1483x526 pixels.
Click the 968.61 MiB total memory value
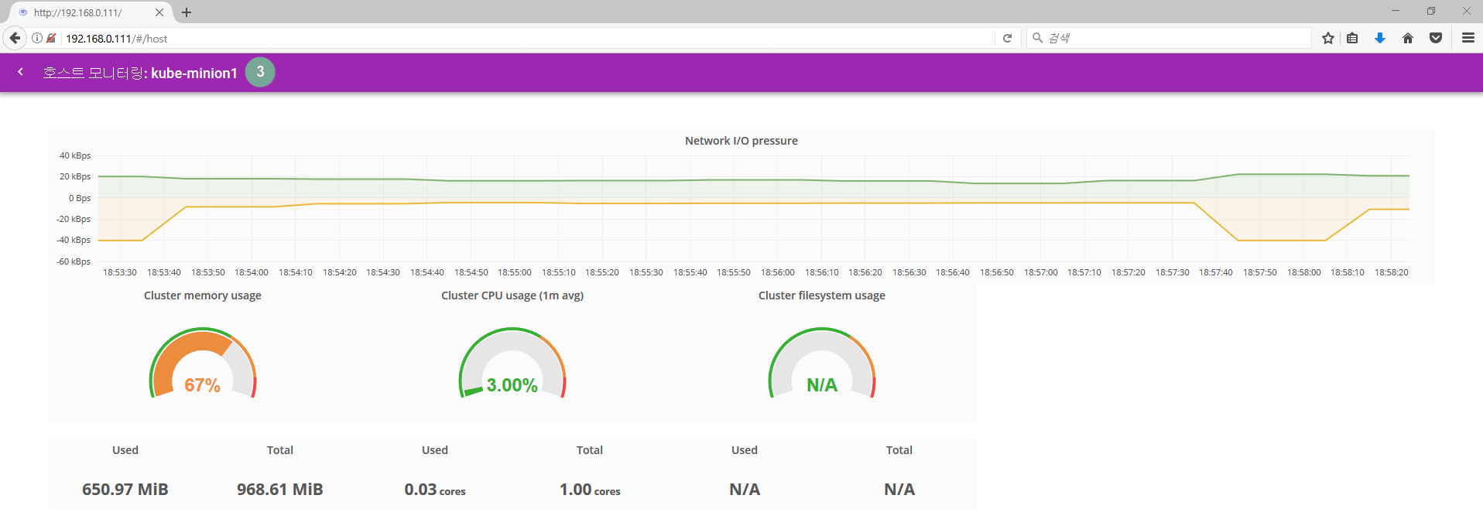coord(280,490)
